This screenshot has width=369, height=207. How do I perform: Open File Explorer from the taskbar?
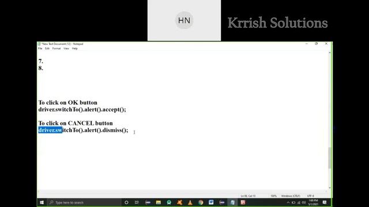tap(159, 202)
